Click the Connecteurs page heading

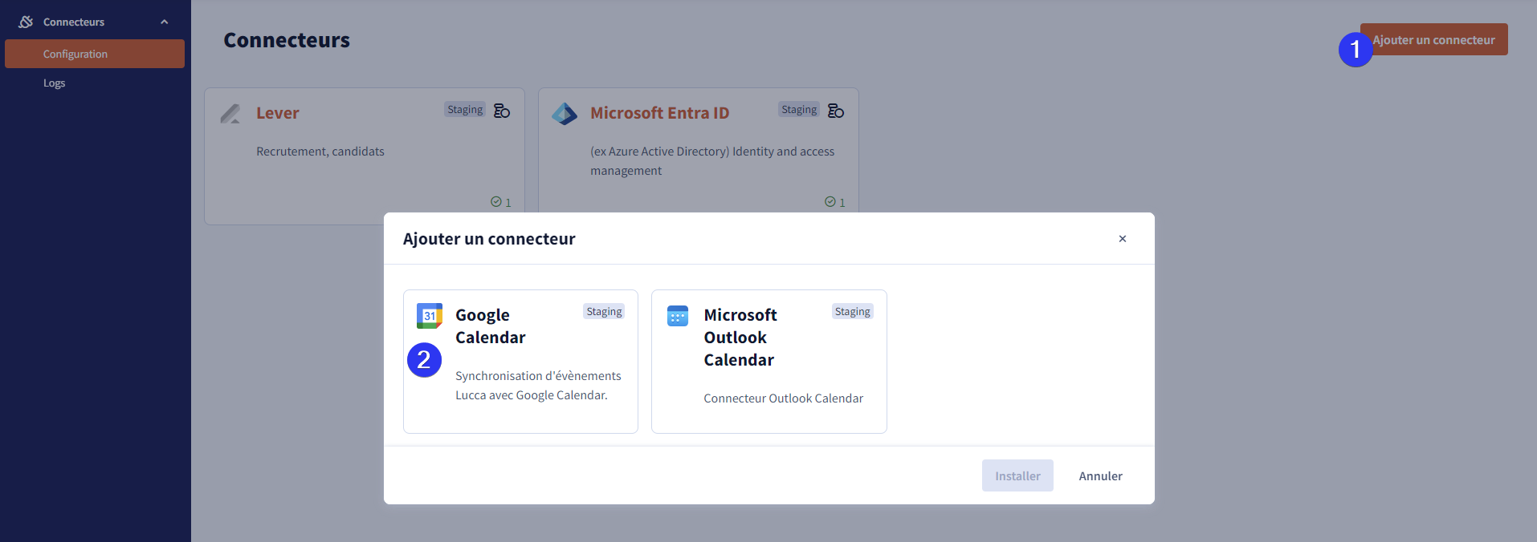287,40
